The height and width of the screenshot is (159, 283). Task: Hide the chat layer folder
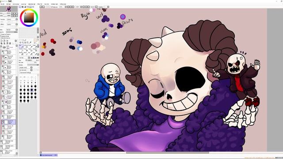coord(1,46)
